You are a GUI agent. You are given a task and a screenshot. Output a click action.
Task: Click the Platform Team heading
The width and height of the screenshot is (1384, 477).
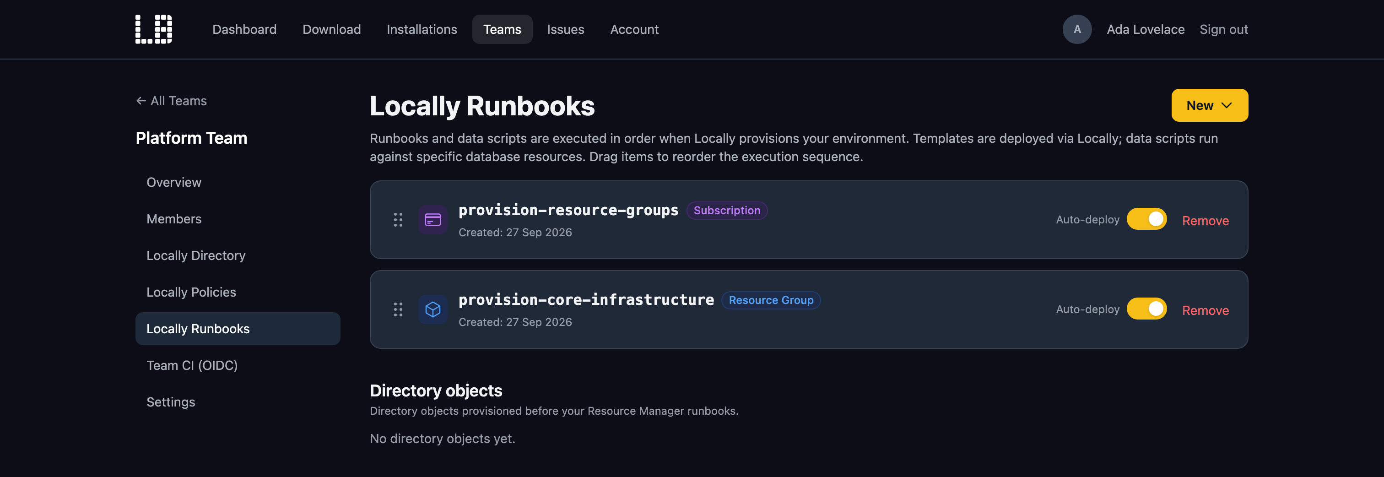[191, 137]
